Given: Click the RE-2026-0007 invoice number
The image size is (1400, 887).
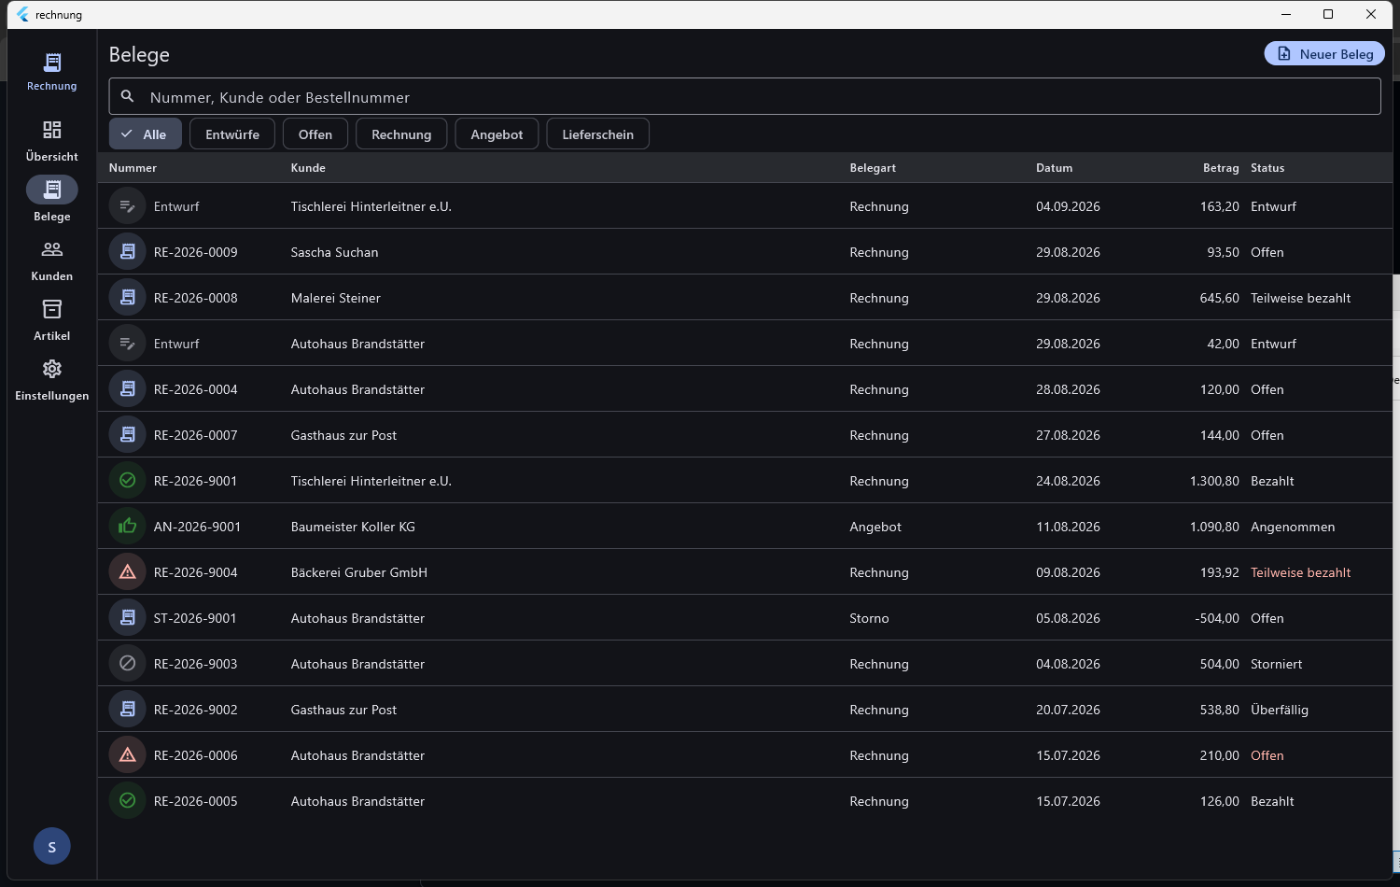Looking at the screenshot, I should coord(196,435).
